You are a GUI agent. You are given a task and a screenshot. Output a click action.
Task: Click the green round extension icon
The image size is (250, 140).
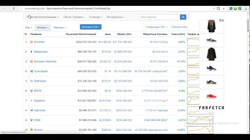click(x=235, y=9)
